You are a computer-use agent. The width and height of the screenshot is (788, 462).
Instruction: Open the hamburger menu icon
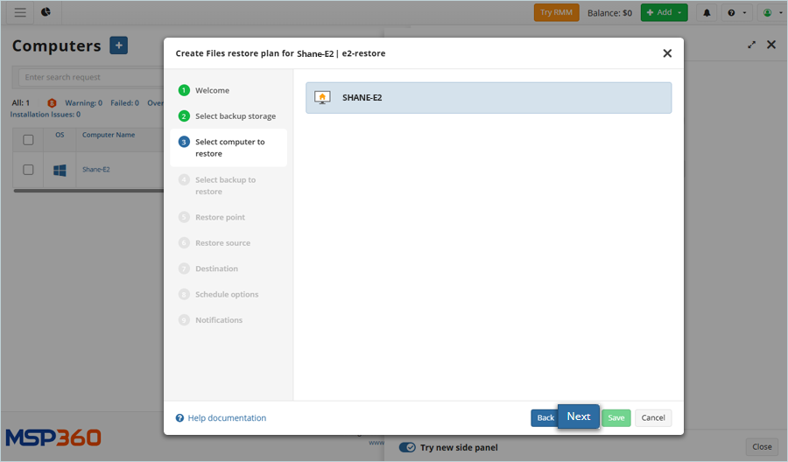20,12
